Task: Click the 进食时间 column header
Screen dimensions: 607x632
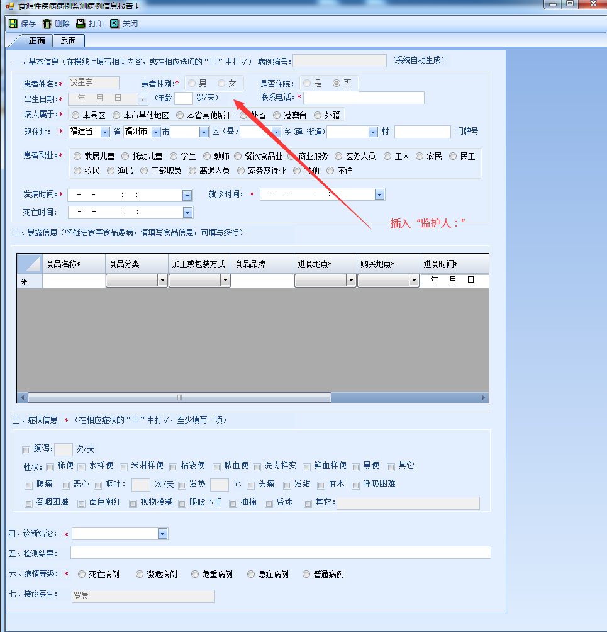Action: [454, 264]
